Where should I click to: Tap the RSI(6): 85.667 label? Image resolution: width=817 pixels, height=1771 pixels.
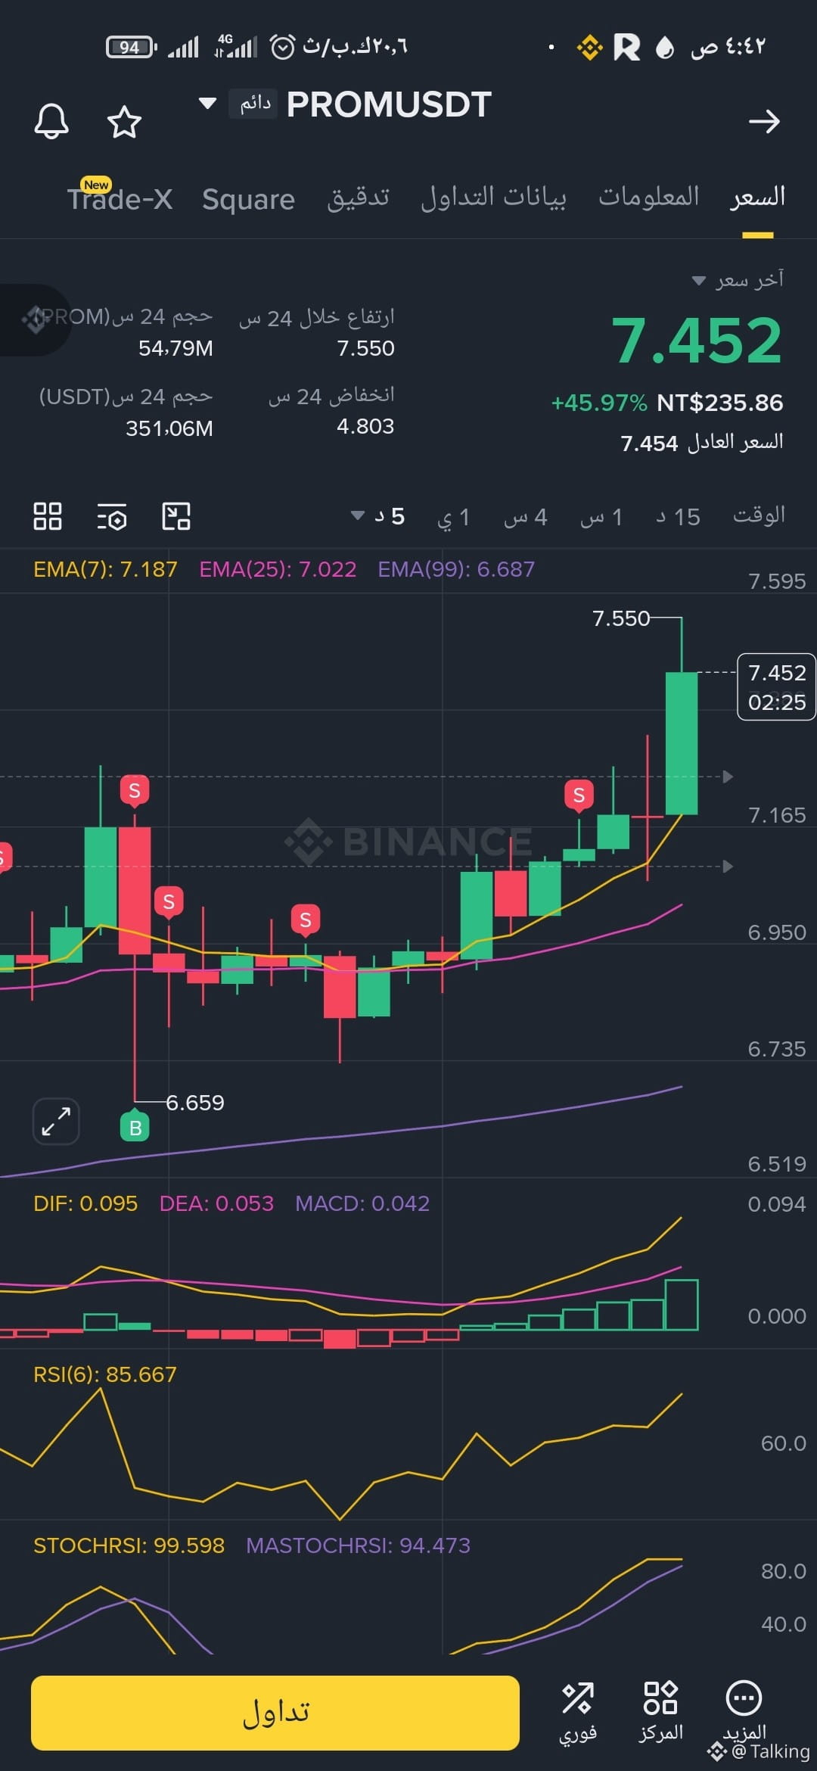[104, 1374]
